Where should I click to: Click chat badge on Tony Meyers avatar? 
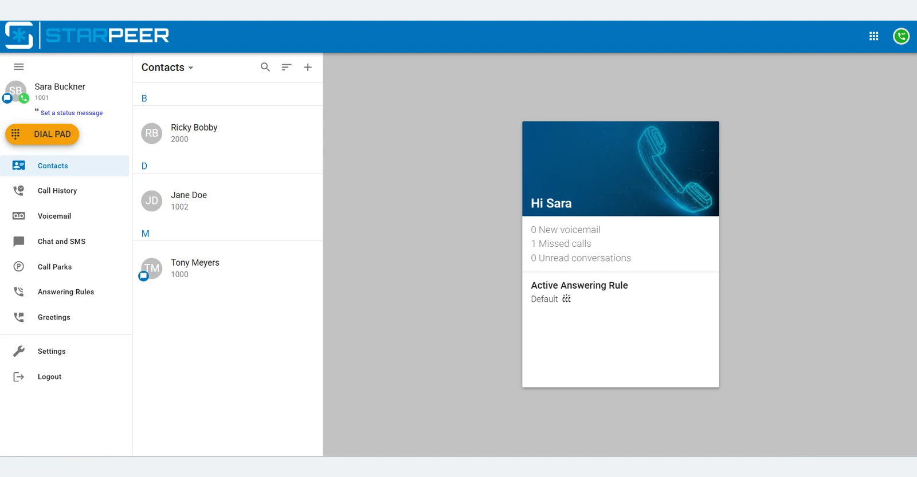pyautogui.click(x=143, y=276)
